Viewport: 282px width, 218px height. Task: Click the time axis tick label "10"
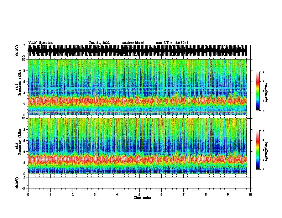250,194
